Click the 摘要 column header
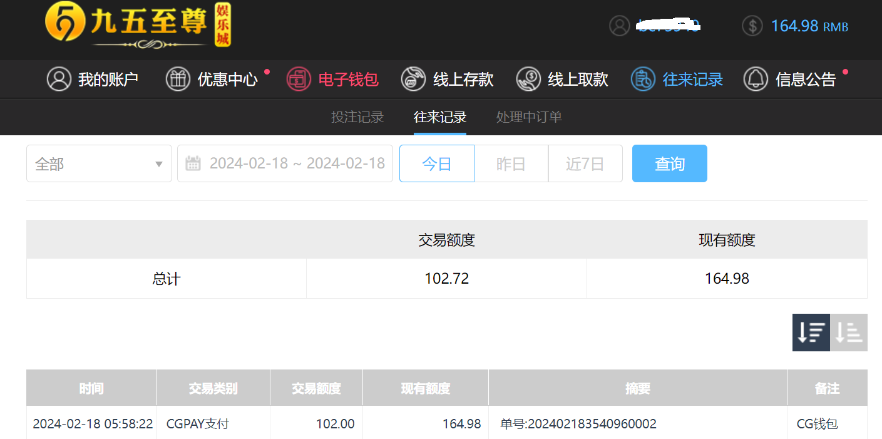Screen dimensions: 882x439 tap(638, 388)
